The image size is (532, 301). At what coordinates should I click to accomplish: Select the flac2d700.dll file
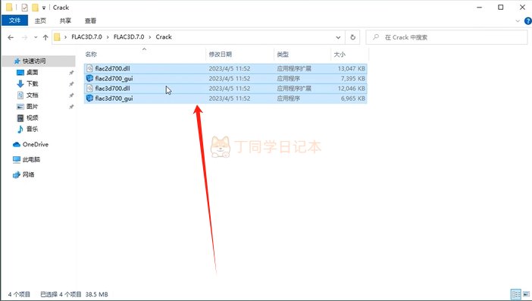[225, 68]
